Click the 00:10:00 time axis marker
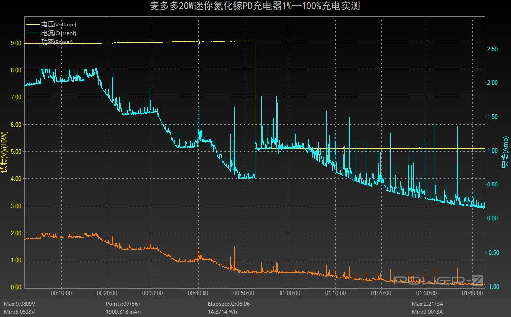The width and height of the screenshot is (511, 317). click(61, 293)
